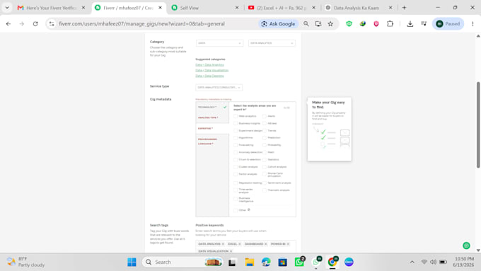481x271 pixels.
Task: Open the media control icon in the toolbar
Action: (x=424, y=23)
